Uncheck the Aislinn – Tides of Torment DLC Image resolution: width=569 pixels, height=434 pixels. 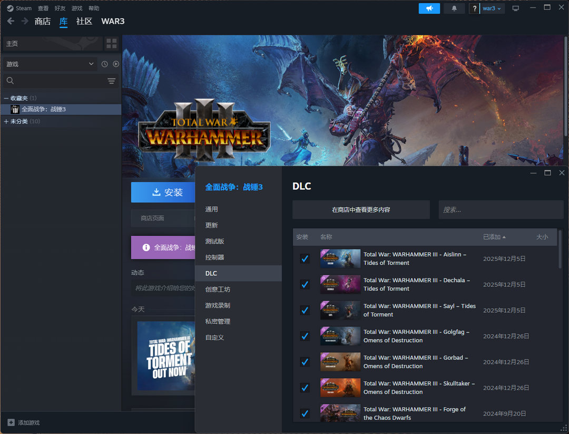(x=305, y=258)
